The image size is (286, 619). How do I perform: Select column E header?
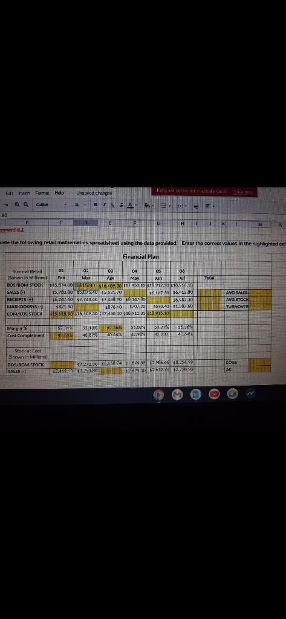click(x=111, y=223)
